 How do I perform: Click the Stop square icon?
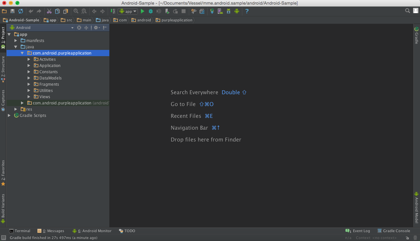184,11
